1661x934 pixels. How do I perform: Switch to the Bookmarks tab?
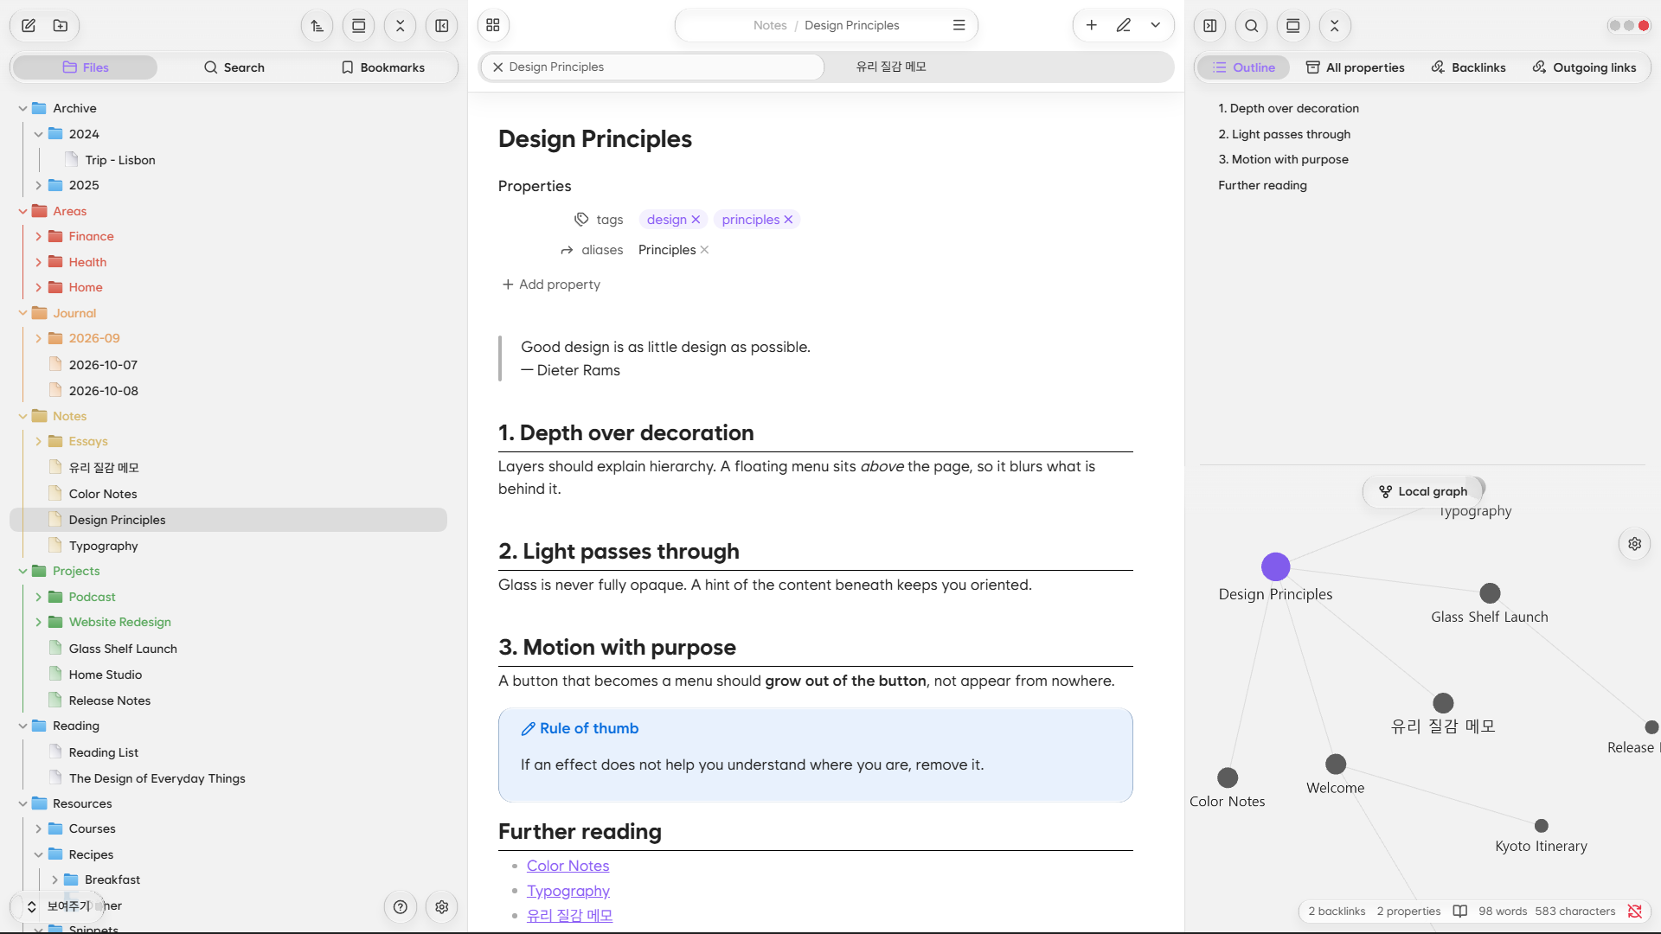[383, 67]
